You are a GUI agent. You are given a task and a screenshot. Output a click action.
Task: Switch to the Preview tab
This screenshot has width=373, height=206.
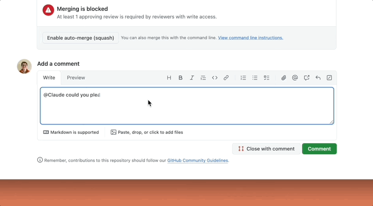(76, 78)
